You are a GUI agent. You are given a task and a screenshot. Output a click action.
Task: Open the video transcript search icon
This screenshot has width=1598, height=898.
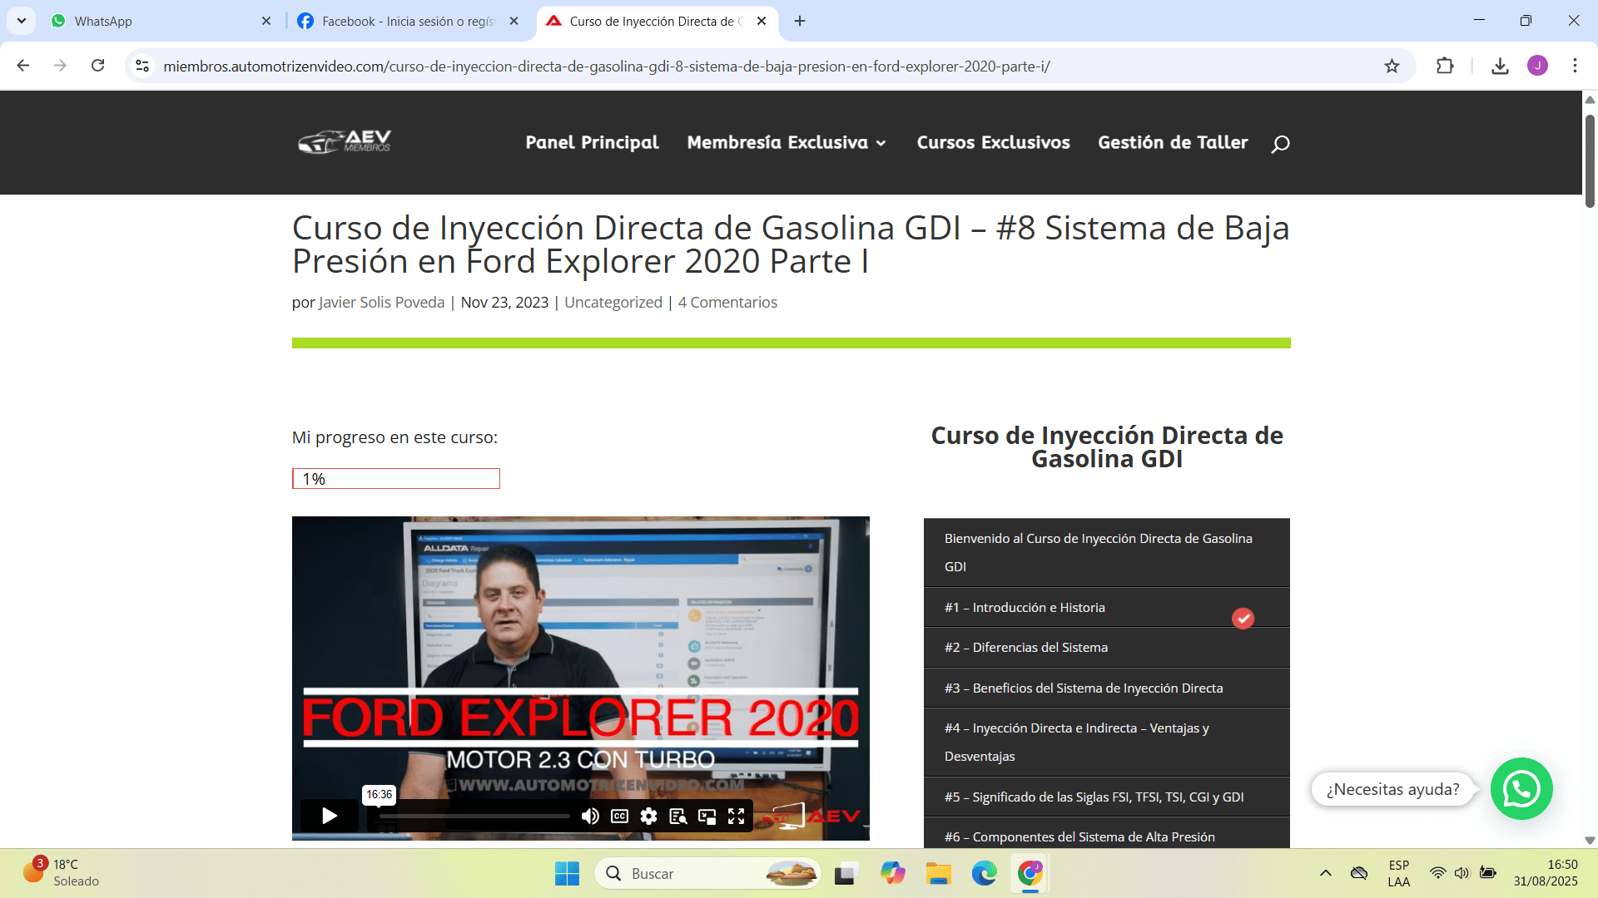pyautogui.click(x=677, y=816)
